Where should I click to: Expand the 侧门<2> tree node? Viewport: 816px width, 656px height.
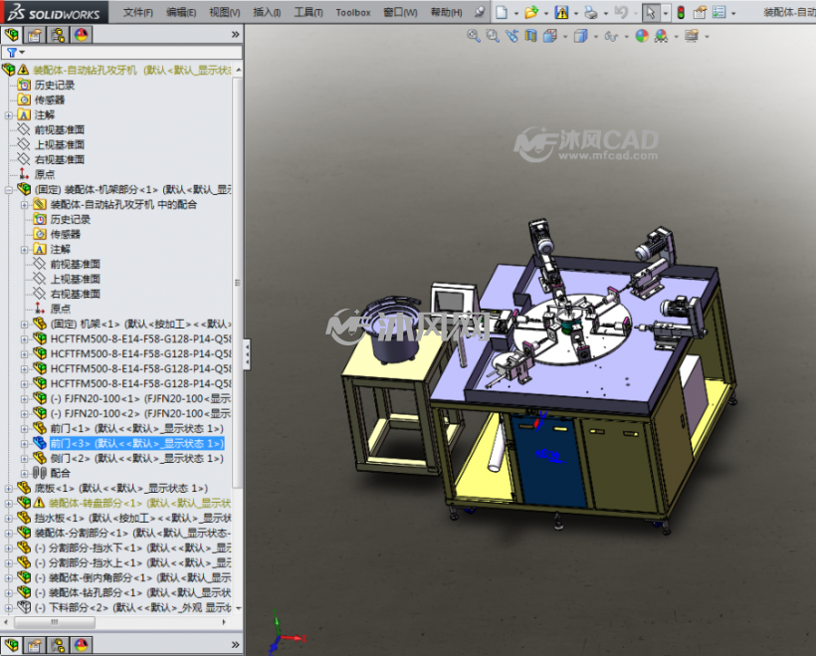click(25, 459)
